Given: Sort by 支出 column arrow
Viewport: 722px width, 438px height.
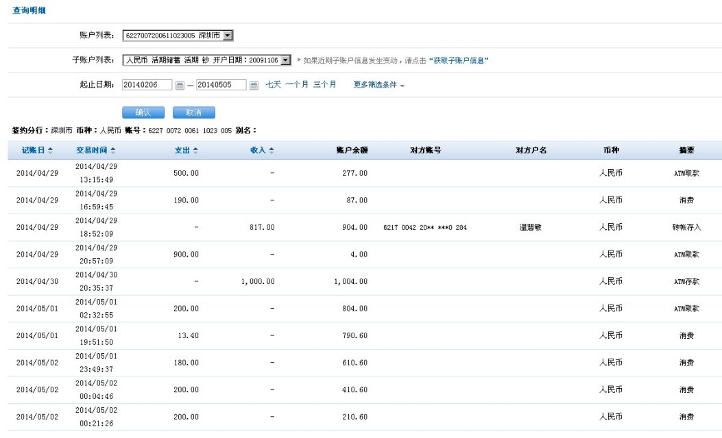Looking at the screenshot, I should [x=195, y=151].
